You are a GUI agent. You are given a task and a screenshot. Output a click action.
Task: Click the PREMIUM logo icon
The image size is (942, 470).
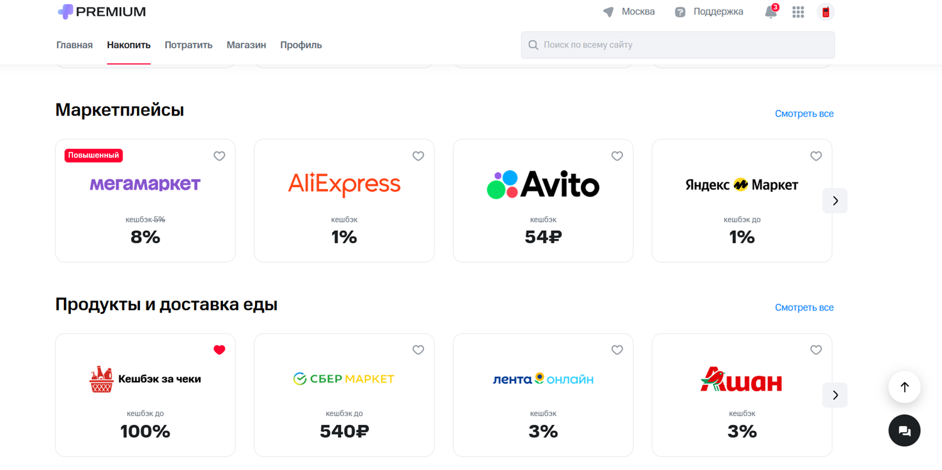pos(65,11)
